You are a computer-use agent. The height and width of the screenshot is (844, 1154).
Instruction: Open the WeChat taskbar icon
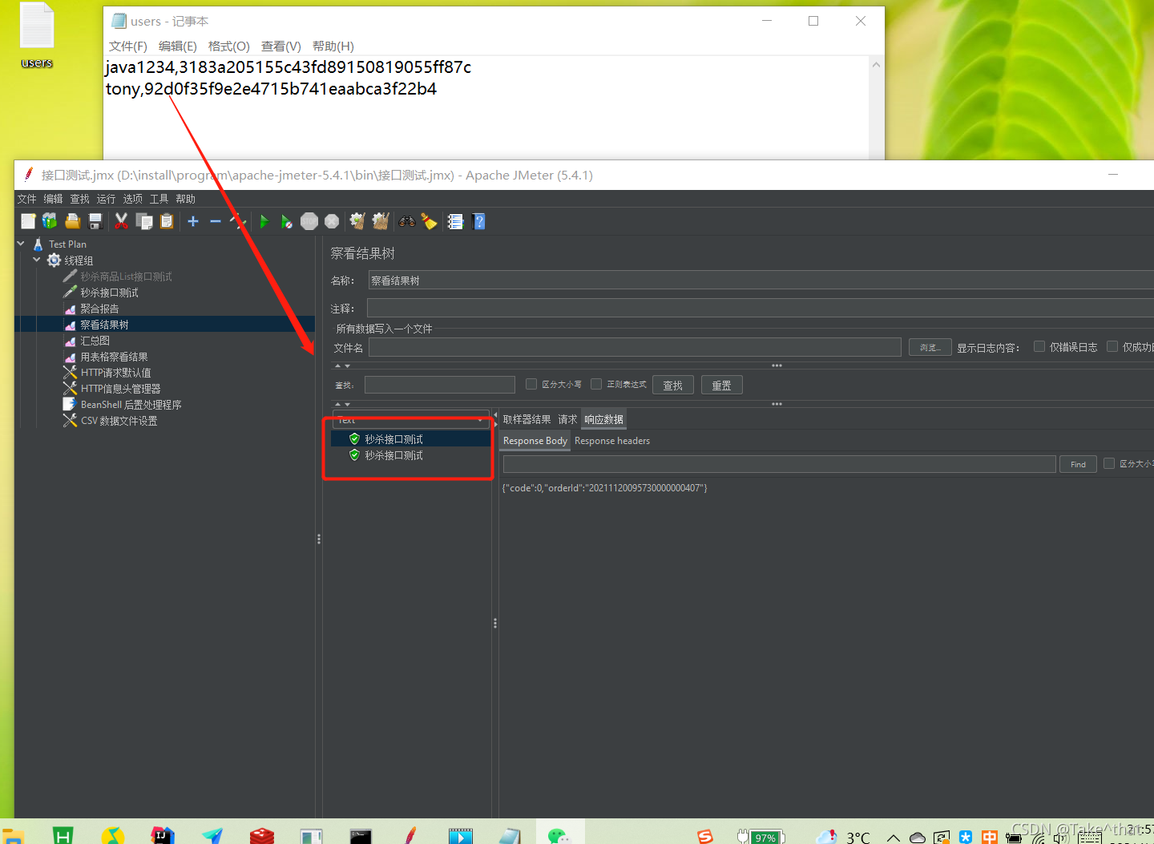point(559,836)
